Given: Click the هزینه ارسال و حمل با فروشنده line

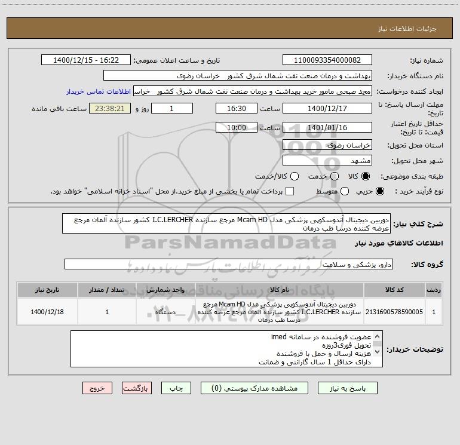Looking at the screenshot, I should click(x=324, y=354).
